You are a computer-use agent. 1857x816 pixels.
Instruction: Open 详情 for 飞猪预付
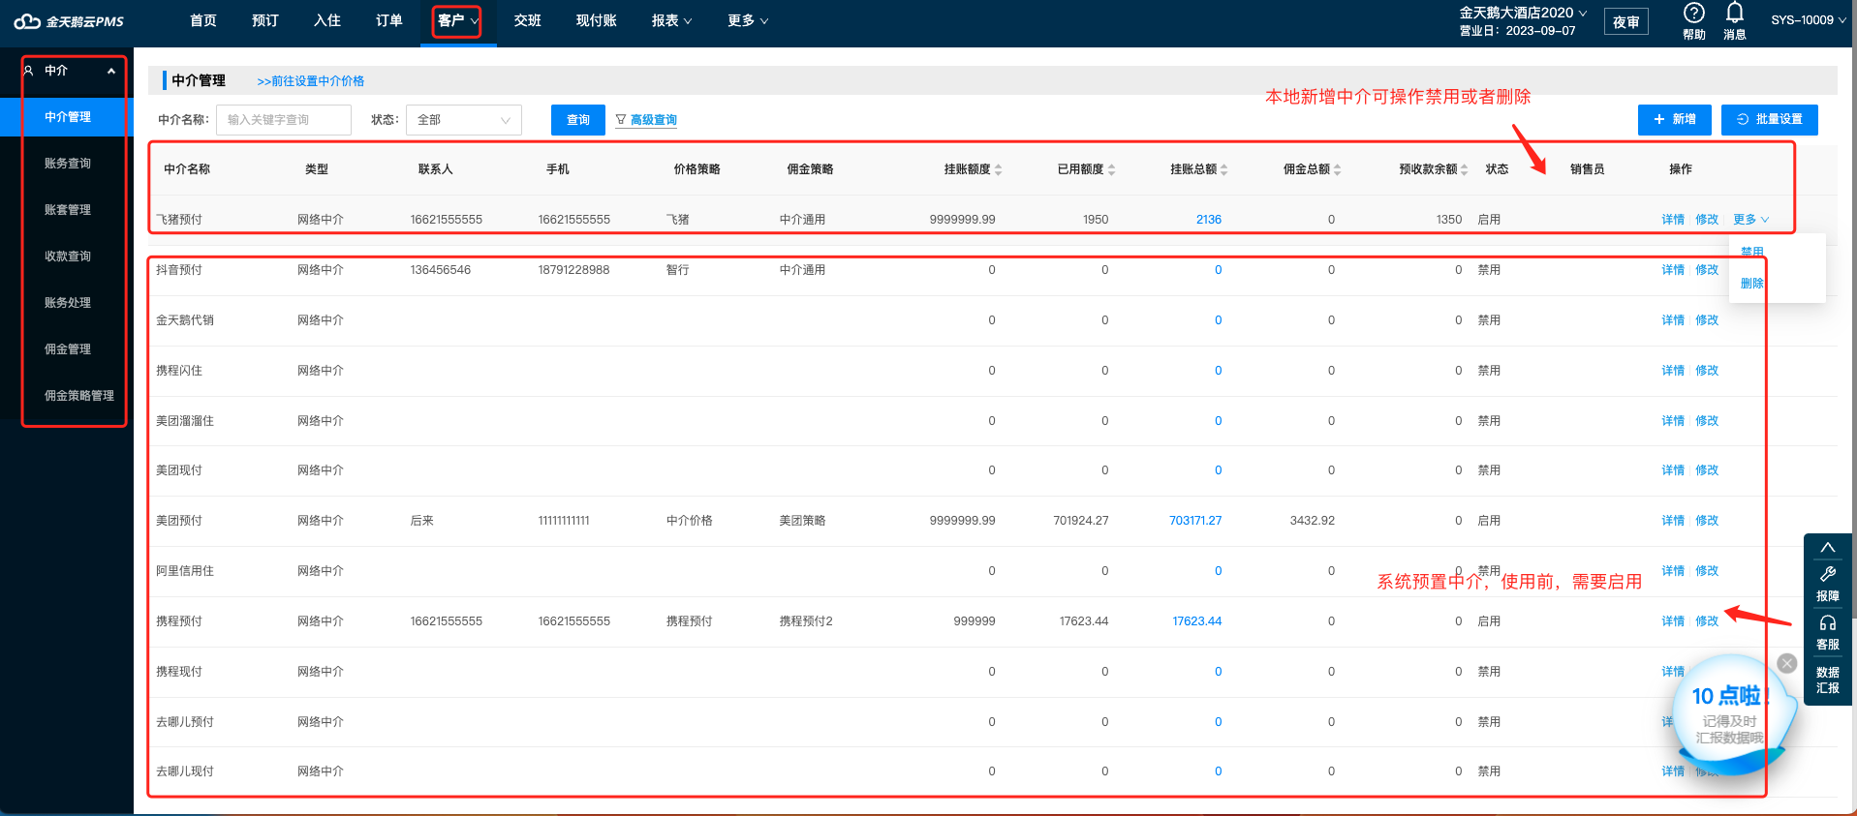1673,220
